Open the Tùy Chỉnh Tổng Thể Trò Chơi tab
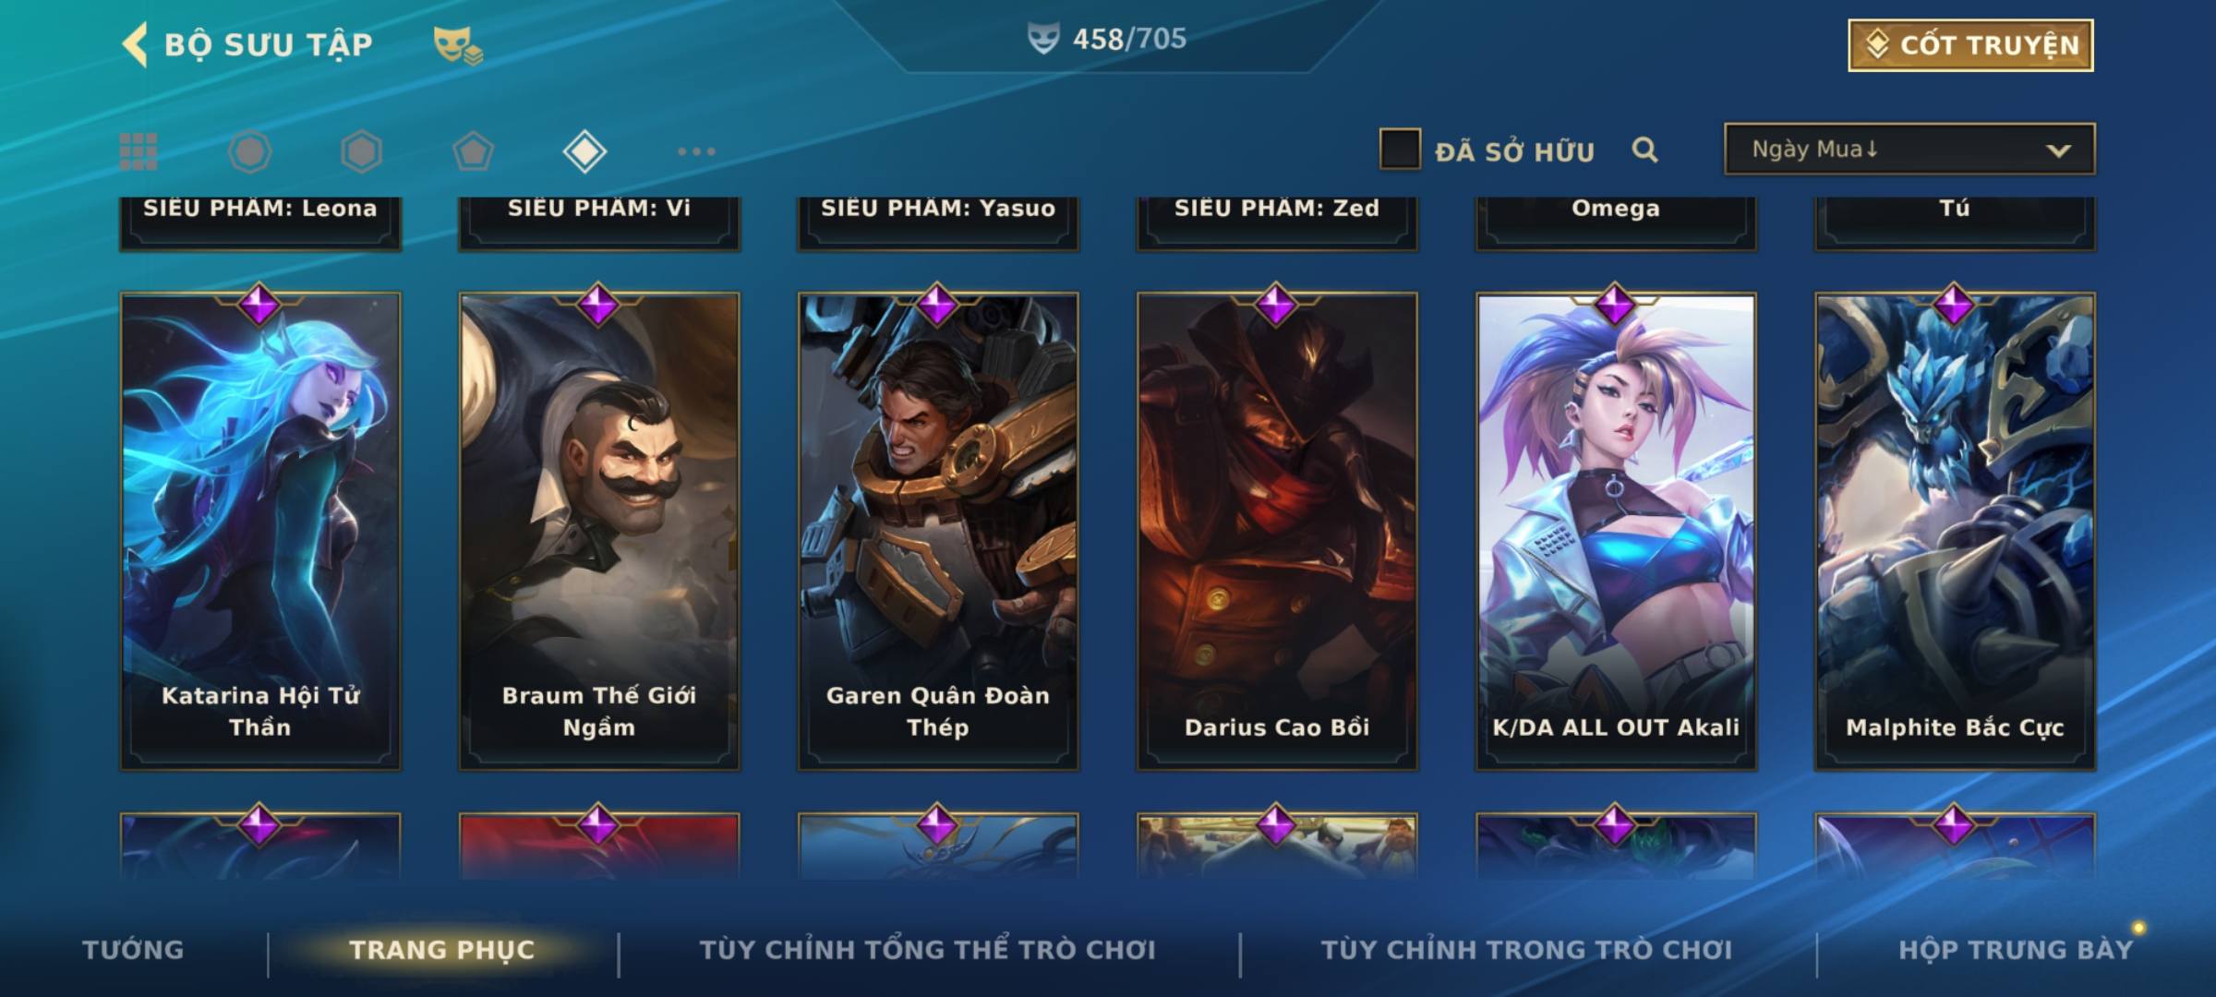 coord(927,949)
